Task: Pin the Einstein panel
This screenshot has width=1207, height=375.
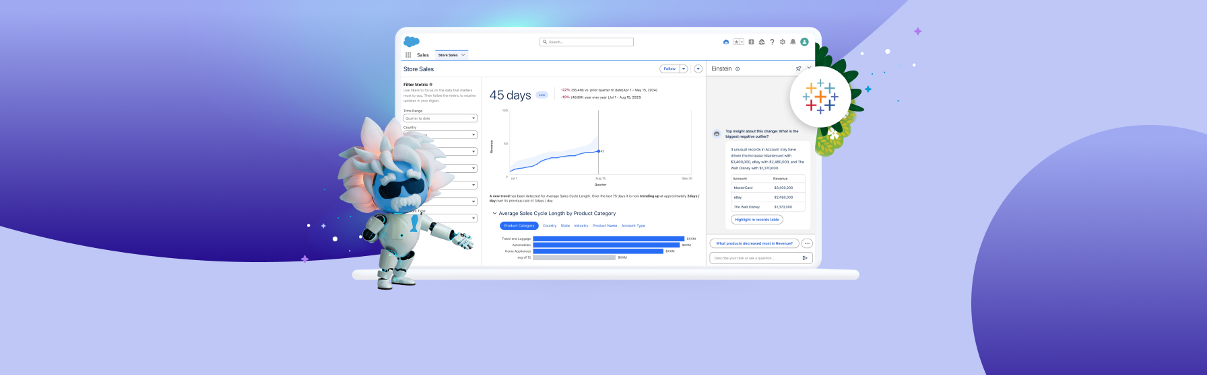Action: point(799,69)
